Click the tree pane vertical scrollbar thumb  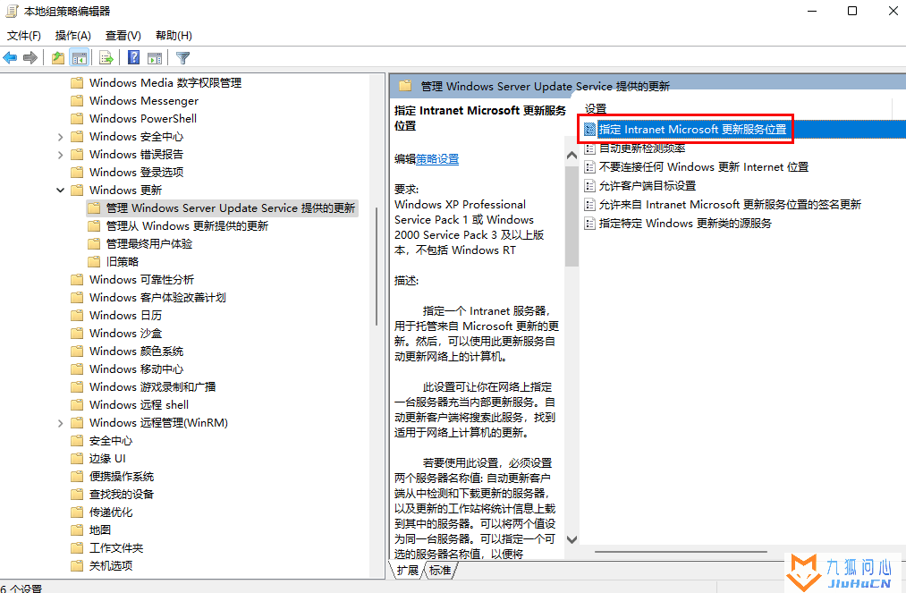tap(377, 266)
